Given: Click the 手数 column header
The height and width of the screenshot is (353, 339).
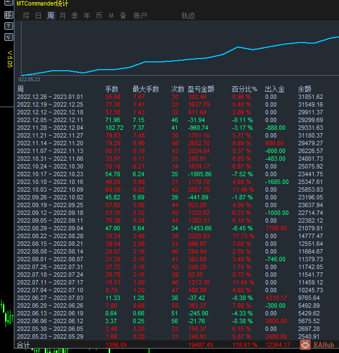Looking at the screenshot, I should click(112, 89).
